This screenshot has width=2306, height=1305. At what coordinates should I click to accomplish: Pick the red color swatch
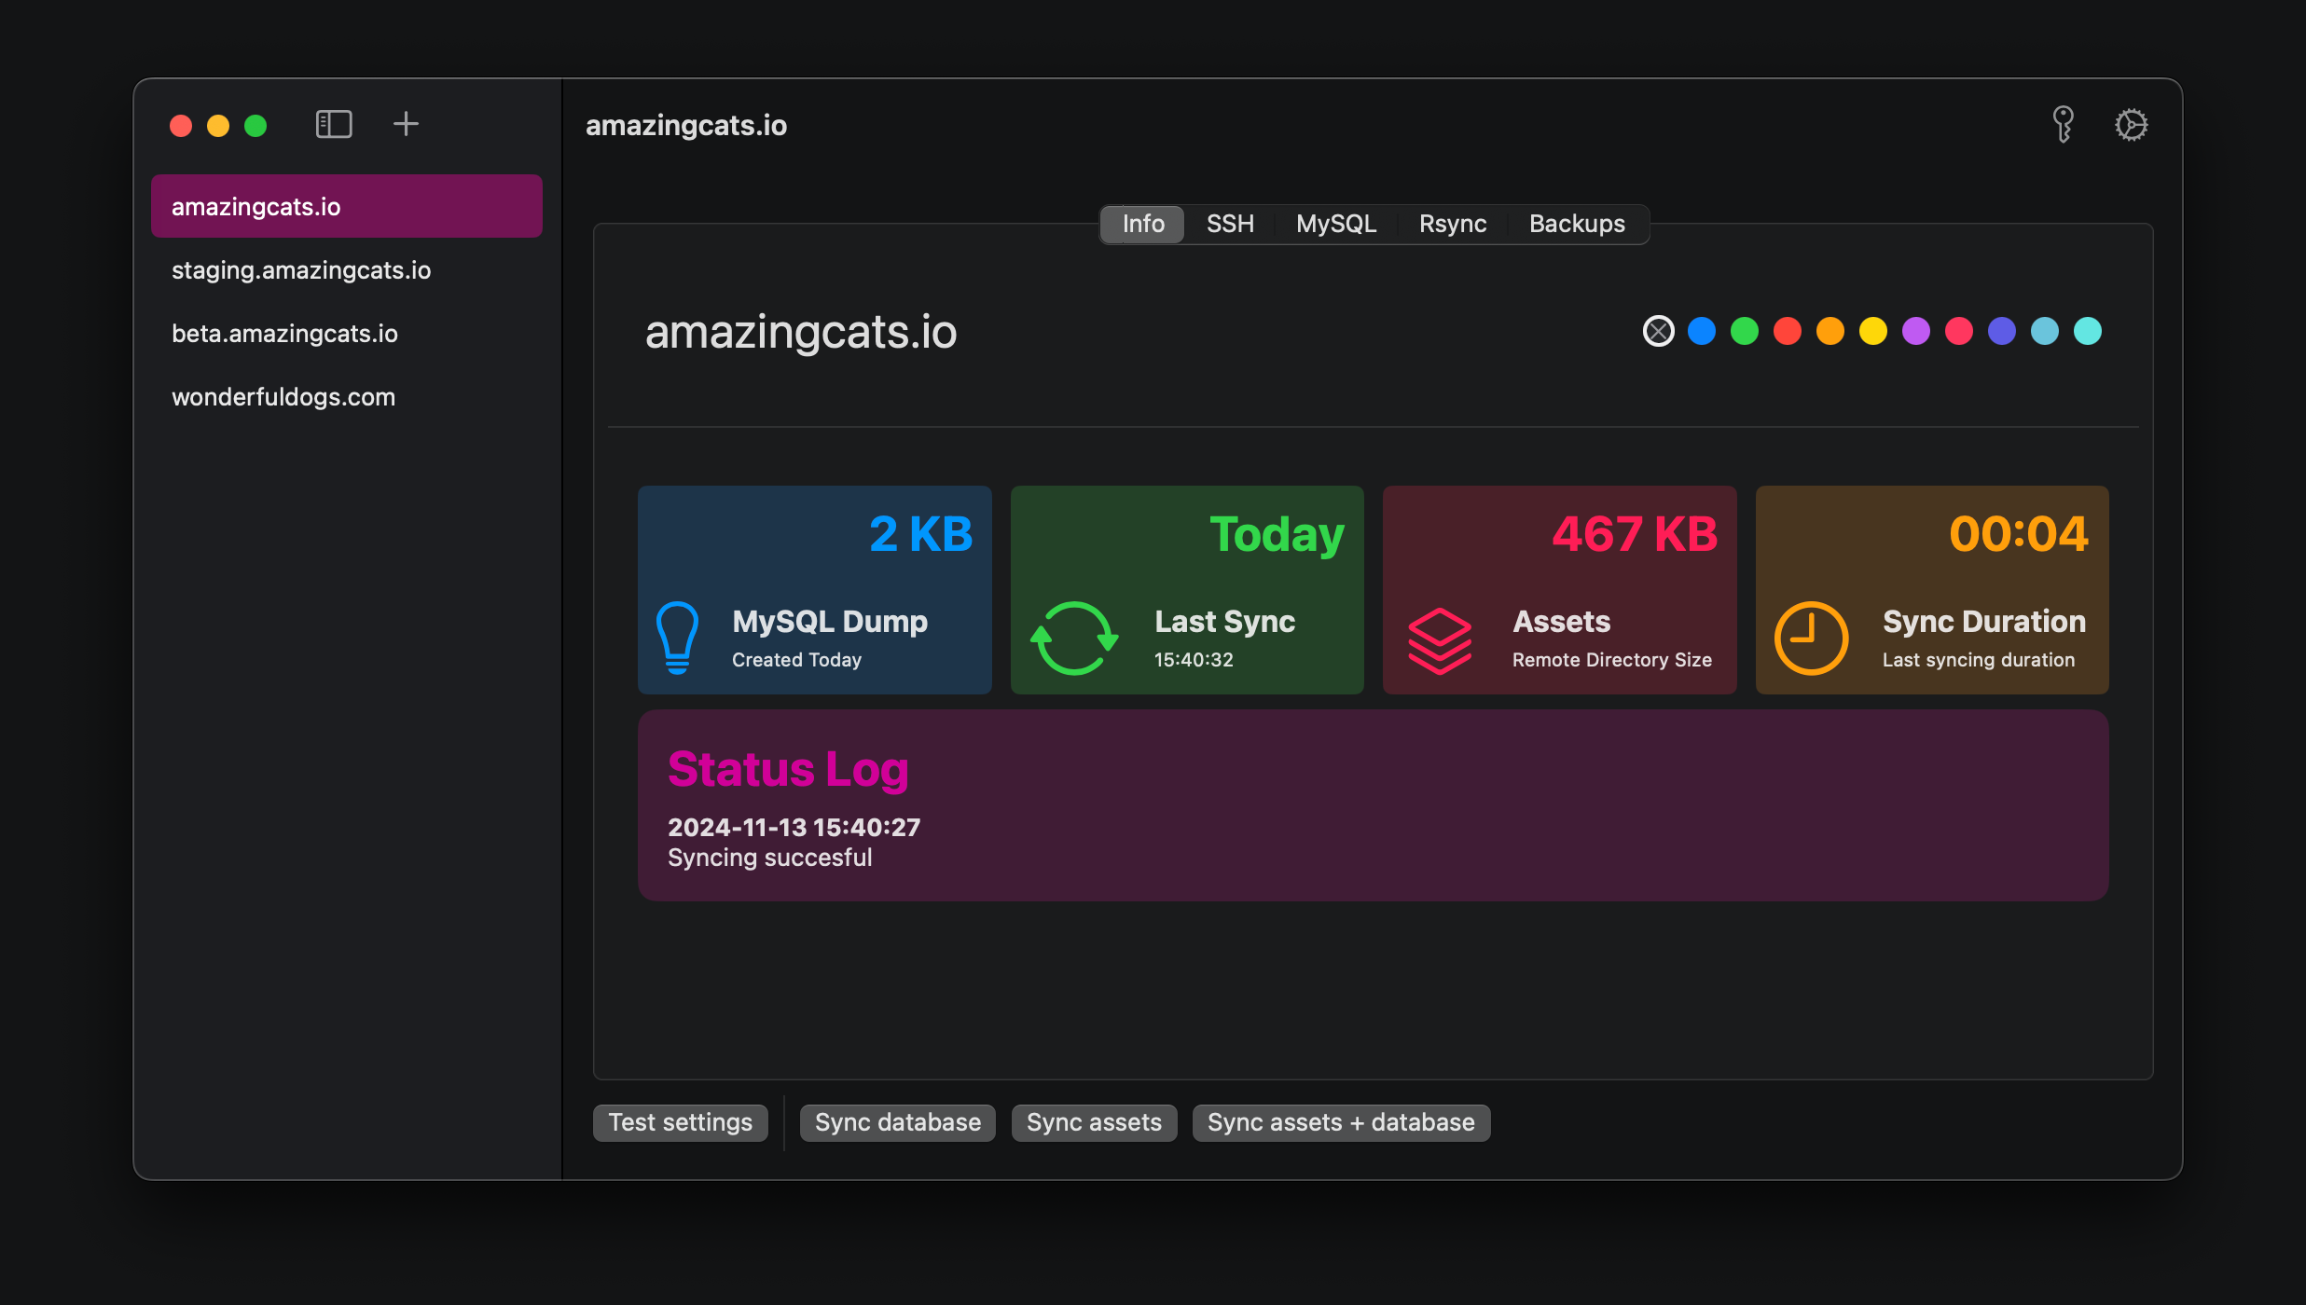[x=1787, y=331]
